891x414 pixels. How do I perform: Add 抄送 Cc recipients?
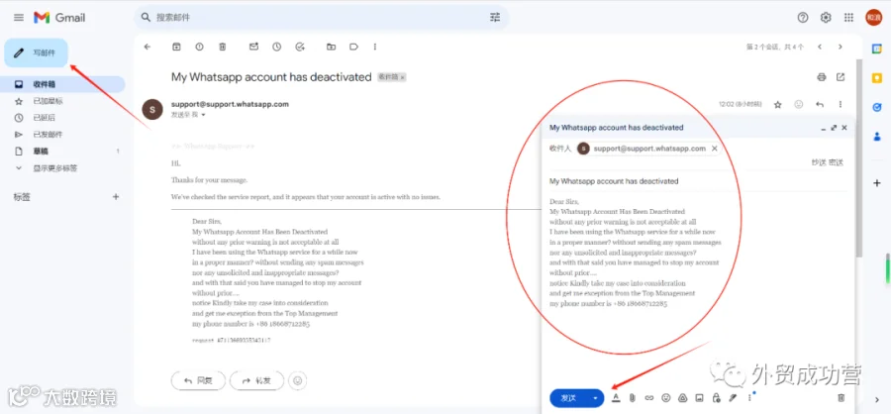[819, 162]
